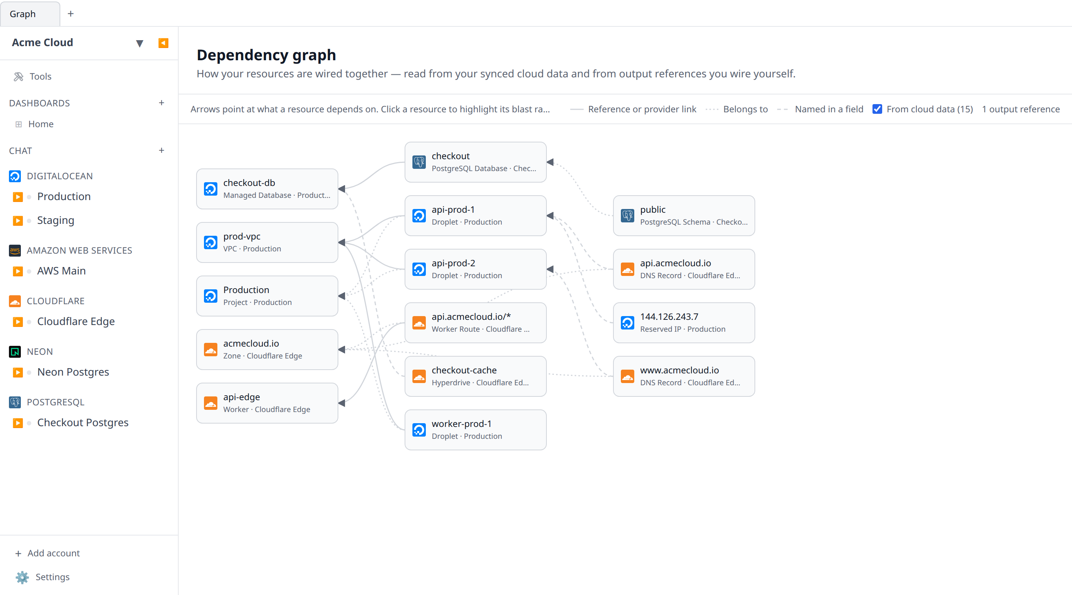This screenshot has height=595, width=1072.
Task: Select Checkout Postgres account
Action: (82, 422)
